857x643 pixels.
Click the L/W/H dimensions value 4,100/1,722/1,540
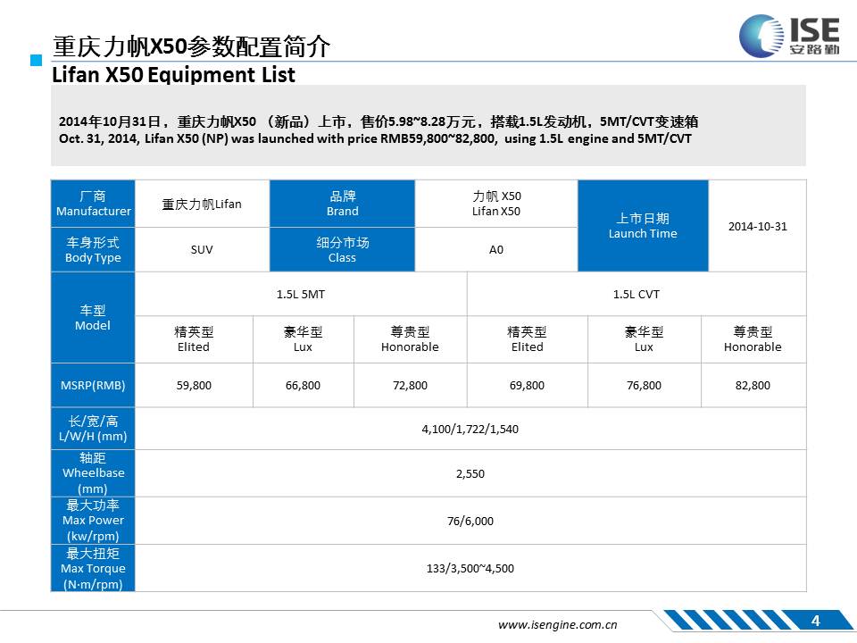point(470,429)
